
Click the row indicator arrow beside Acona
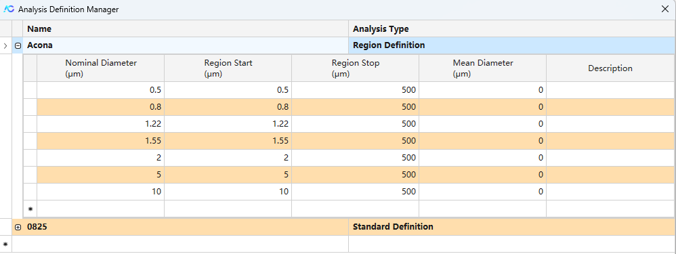(x=5, y=45)
